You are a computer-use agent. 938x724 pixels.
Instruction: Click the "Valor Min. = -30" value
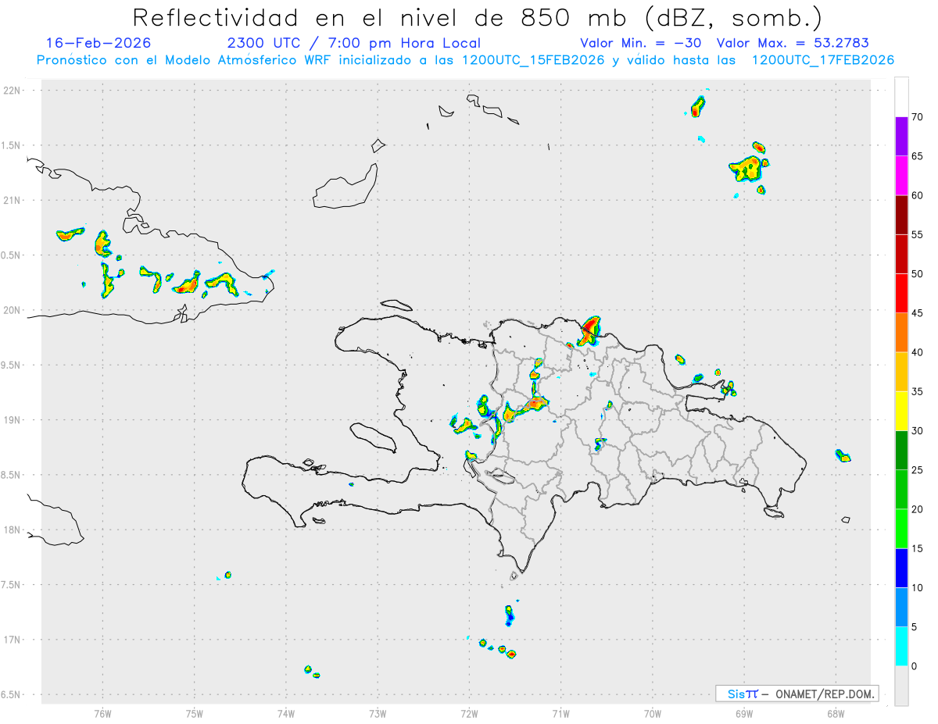(641, 43)
